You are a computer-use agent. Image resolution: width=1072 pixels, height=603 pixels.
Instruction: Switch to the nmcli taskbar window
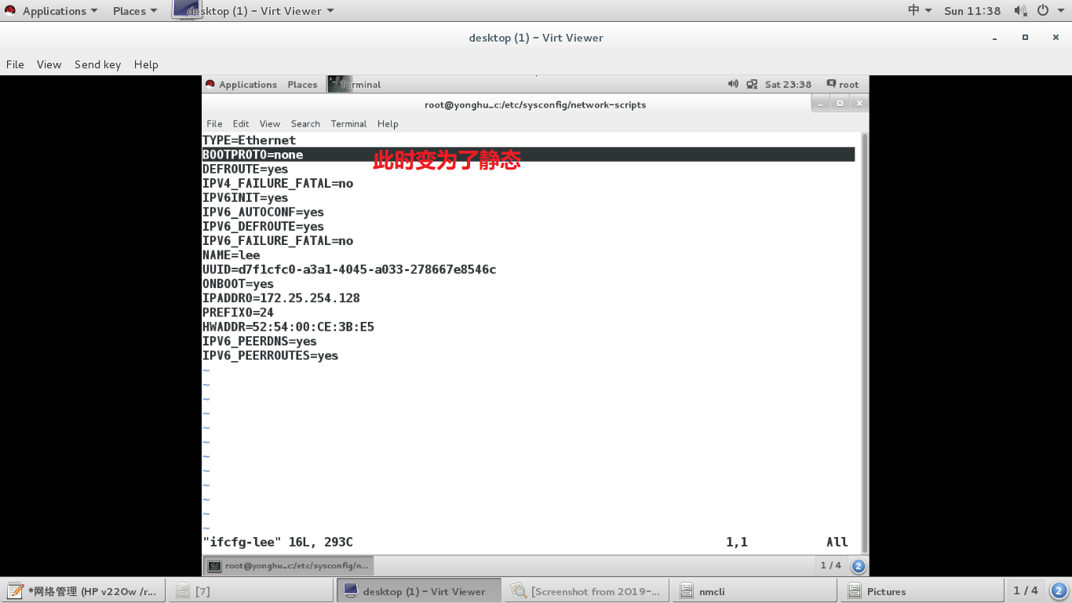tap(754, 591)
